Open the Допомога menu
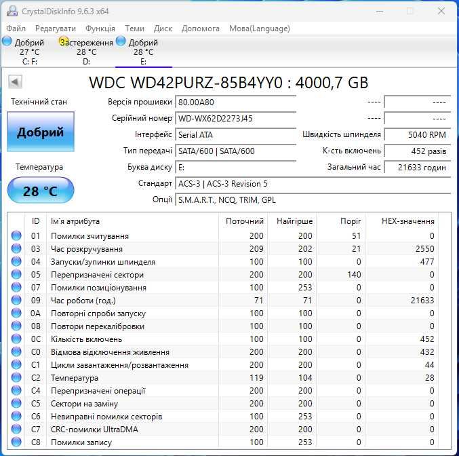Screen dimensions: 459x456 tap(201, 28)
